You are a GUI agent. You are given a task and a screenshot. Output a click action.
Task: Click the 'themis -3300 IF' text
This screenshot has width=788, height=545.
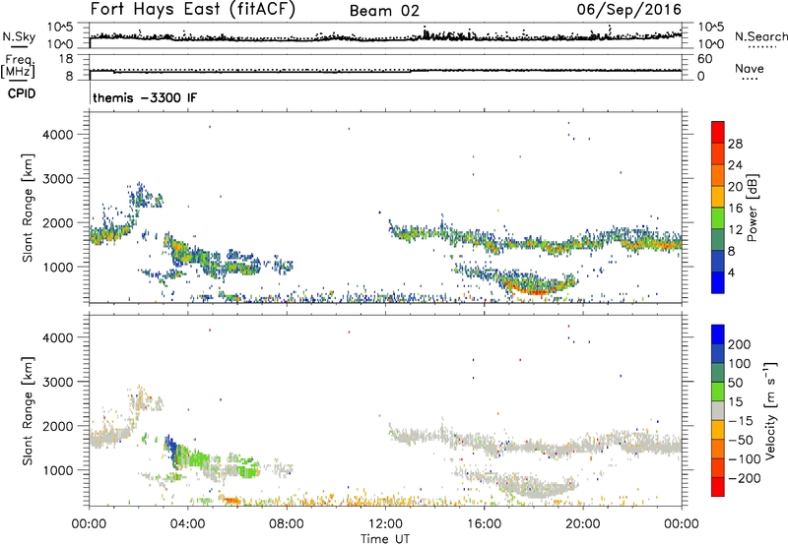145,97
